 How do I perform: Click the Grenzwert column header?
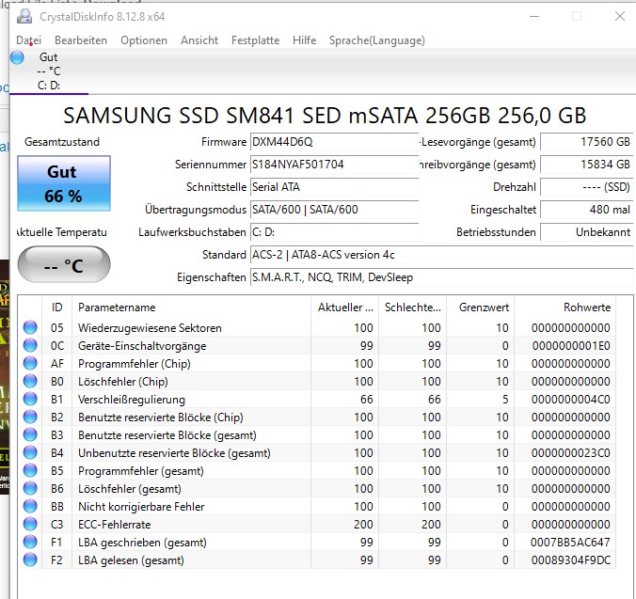[x=480, y=307]
